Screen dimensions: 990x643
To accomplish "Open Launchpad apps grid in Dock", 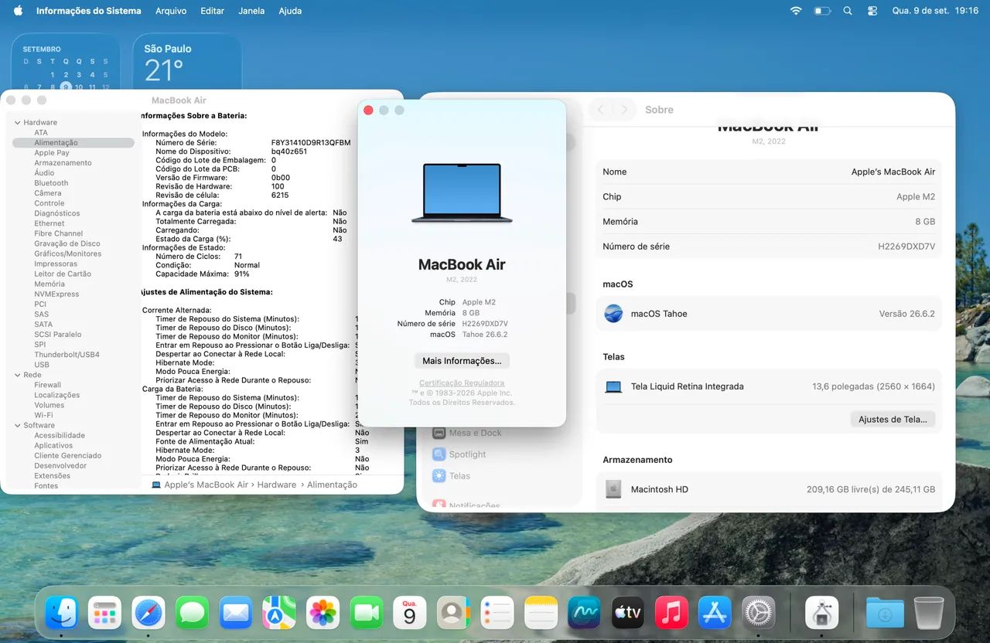I will 104,613.
